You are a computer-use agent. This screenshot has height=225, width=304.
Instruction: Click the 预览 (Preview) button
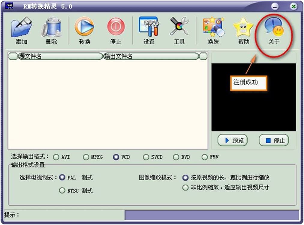[x=232, y=140]
